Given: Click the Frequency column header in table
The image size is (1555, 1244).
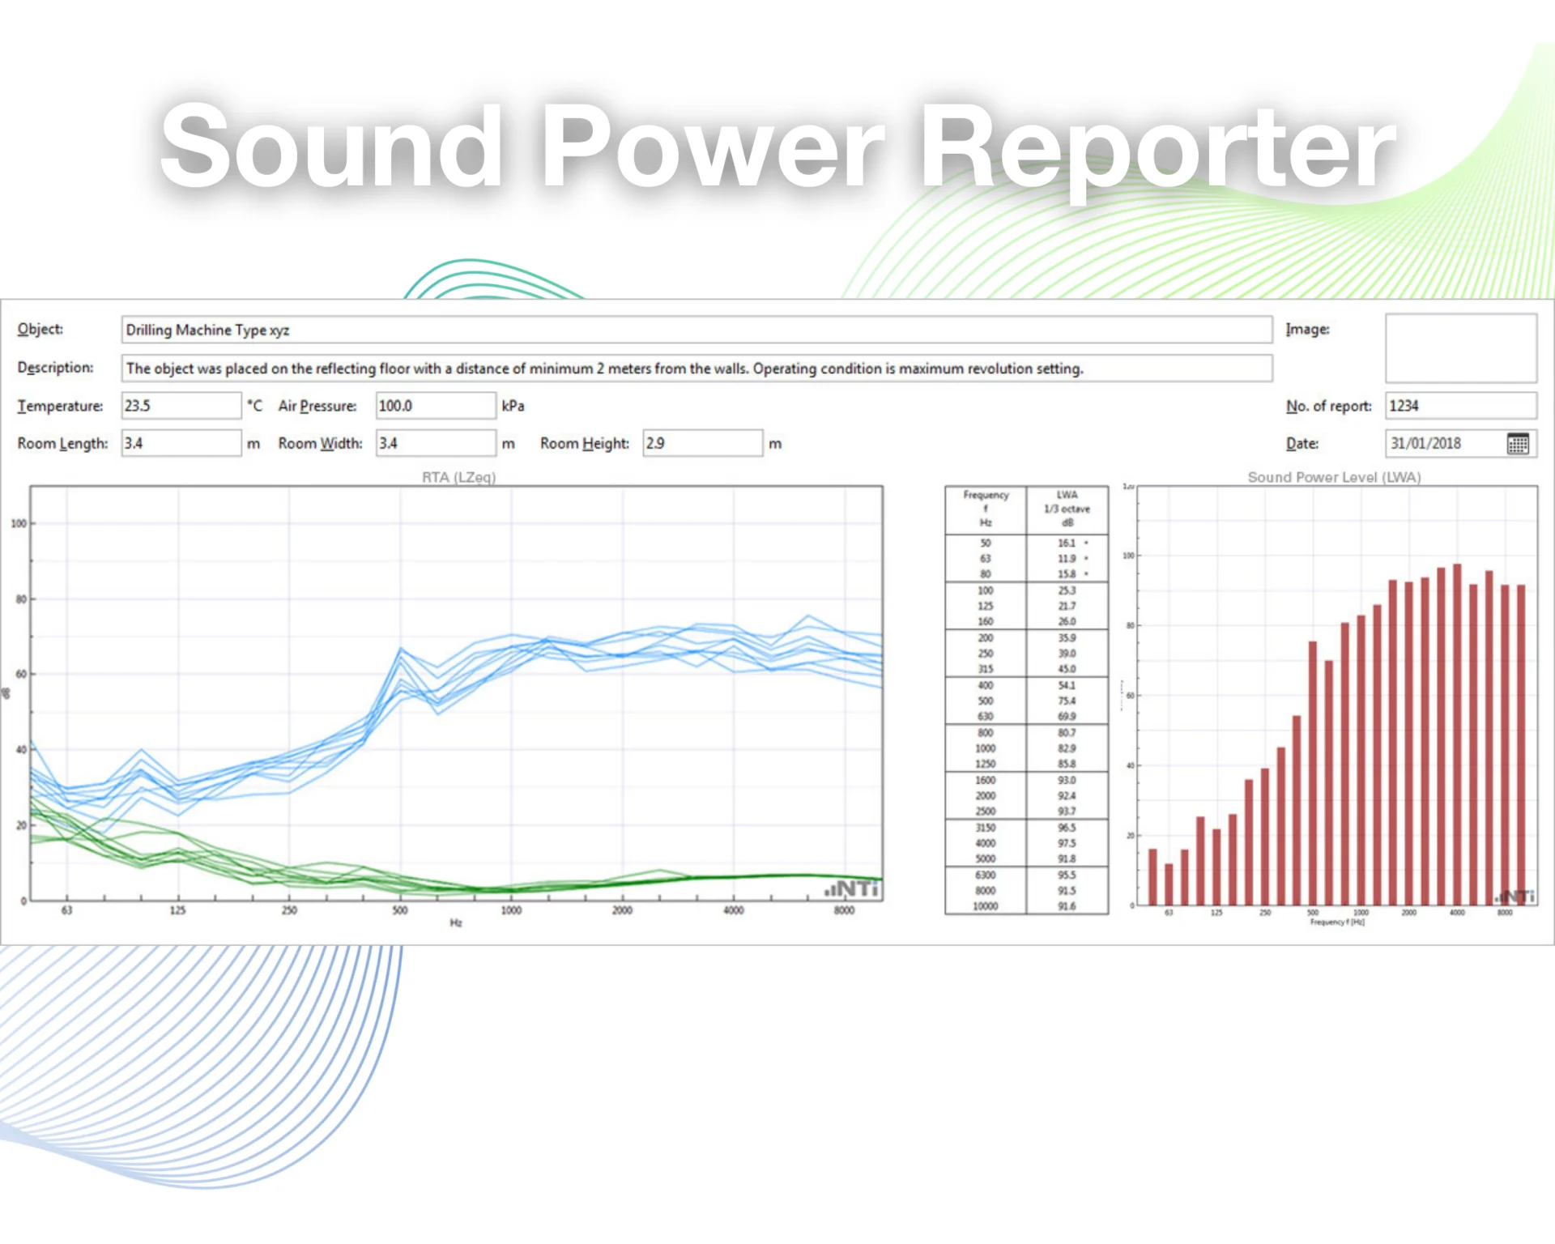Looking at the screenshot, I should (986, 509).
